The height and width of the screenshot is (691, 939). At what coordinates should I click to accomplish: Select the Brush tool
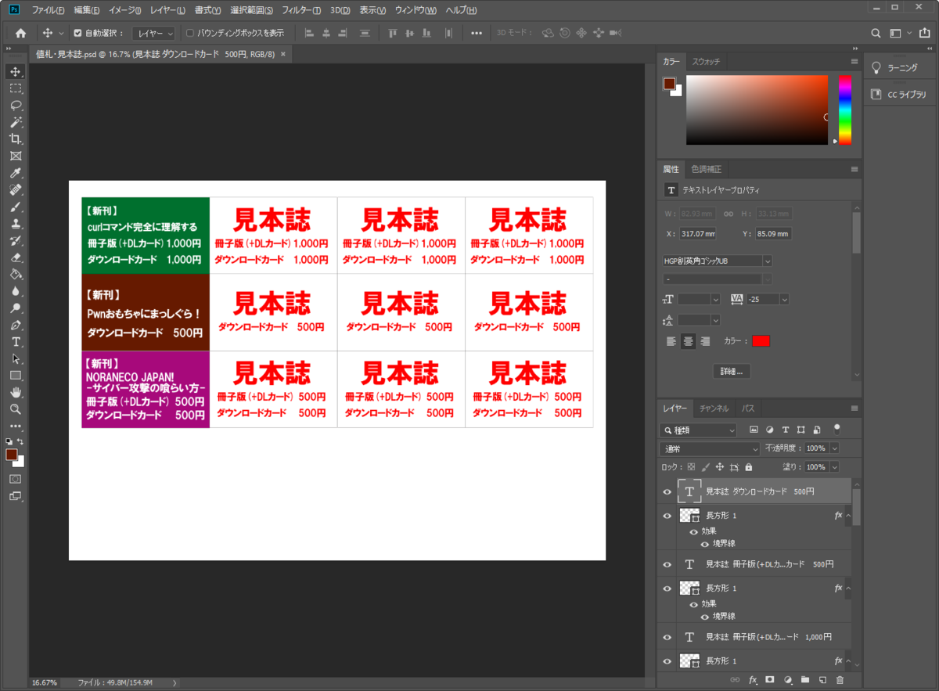16,207
